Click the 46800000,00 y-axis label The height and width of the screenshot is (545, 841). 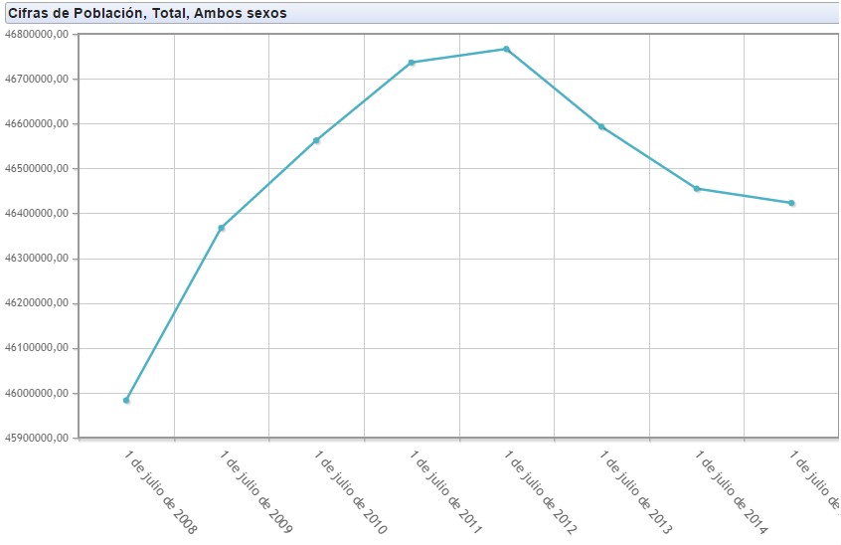[37, 34]
